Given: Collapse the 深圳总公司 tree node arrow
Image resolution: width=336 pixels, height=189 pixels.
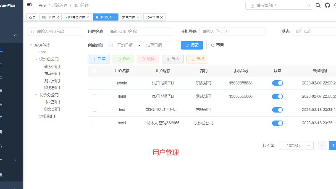Looking at the screenshot, I should (36, 59).
